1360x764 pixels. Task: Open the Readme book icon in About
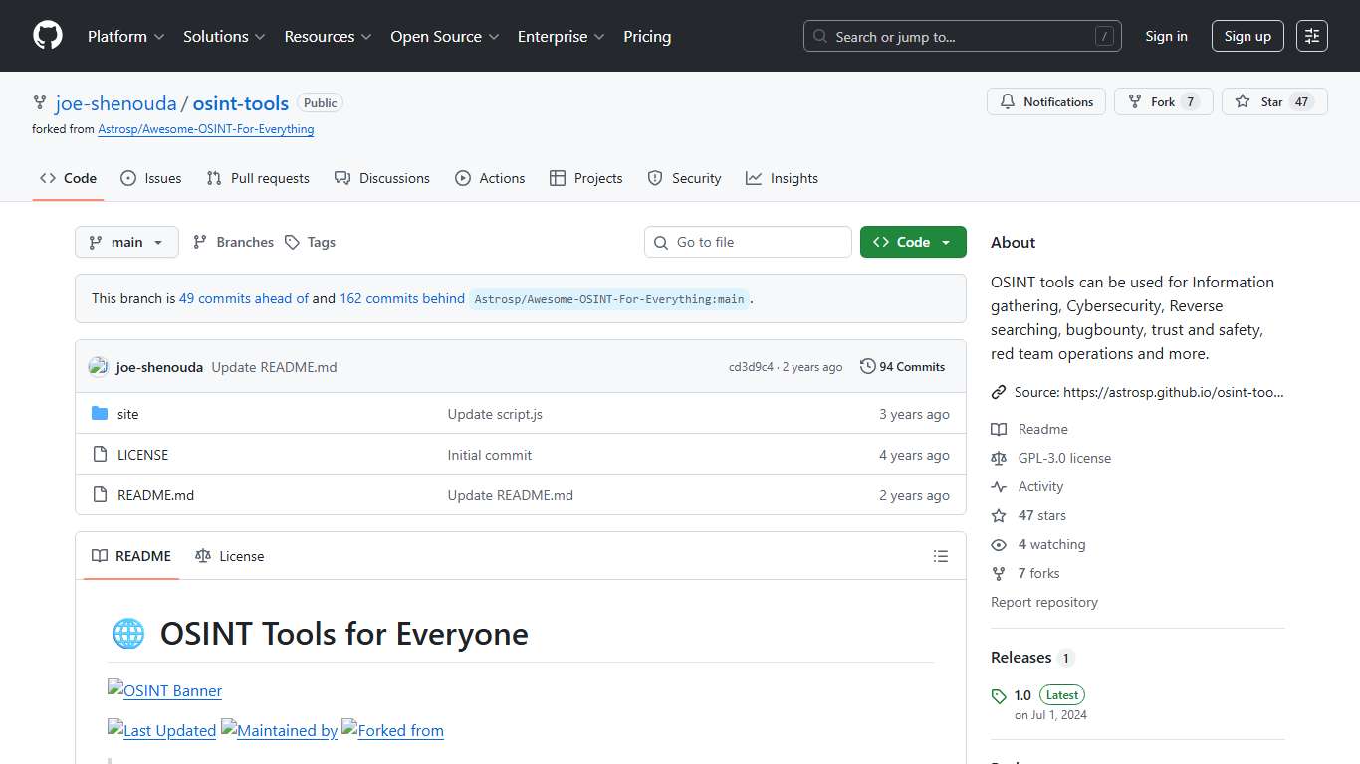tap(999, 429)
